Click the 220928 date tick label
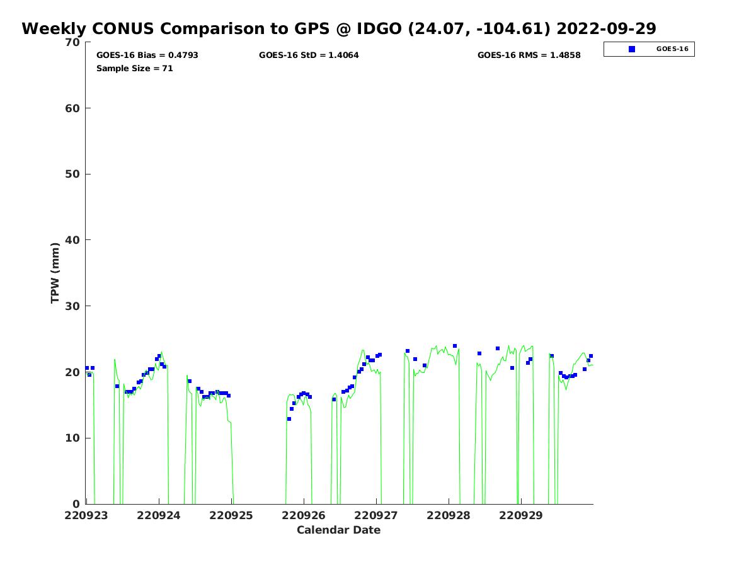756x567 pixels. tap(449, 515)
